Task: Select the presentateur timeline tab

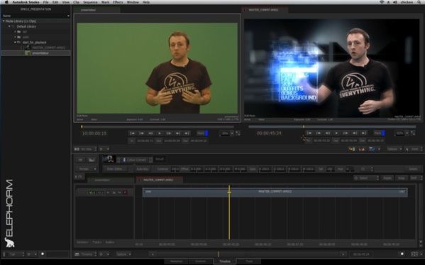Action: click(111, 180)
